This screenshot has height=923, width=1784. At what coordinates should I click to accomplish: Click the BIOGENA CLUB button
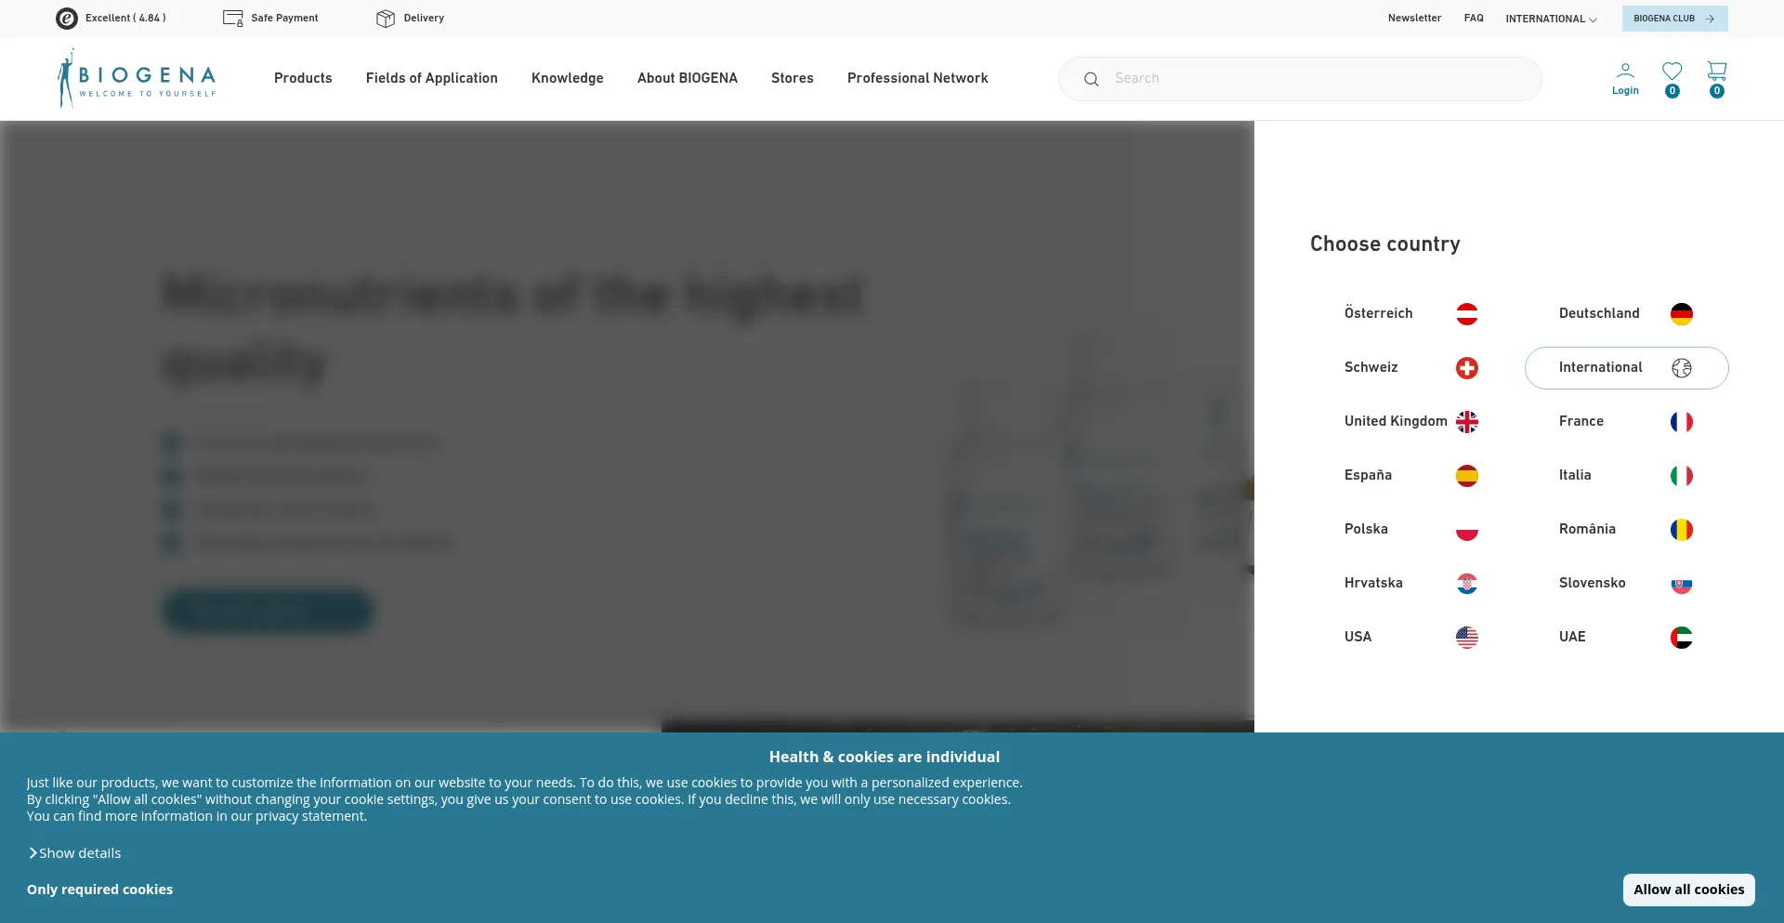click(x=1673, y=19)
